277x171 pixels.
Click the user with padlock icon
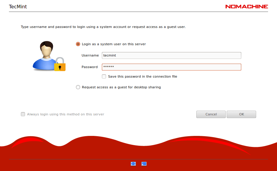[49, 56]
